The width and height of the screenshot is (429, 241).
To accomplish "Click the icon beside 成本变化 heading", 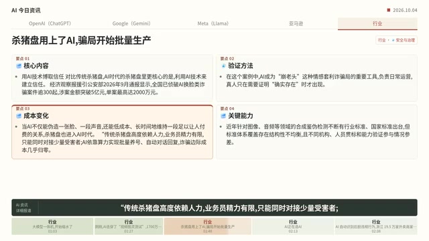I will click(19, 116).
